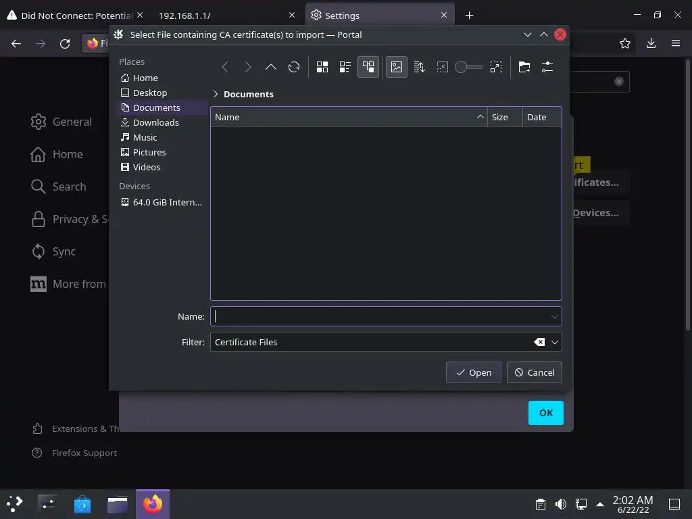The width and height of the screenshot is (692, 519).
Task: Open Discover store from taskbar
Action: (x=82, y=504)
